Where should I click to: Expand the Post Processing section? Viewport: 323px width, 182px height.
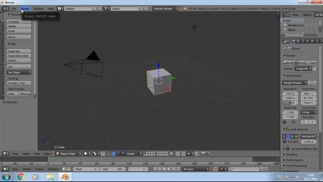click(284, 166)
